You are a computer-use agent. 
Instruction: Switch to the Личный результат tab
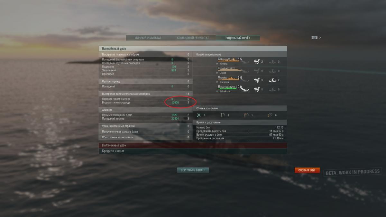[148, 38]
